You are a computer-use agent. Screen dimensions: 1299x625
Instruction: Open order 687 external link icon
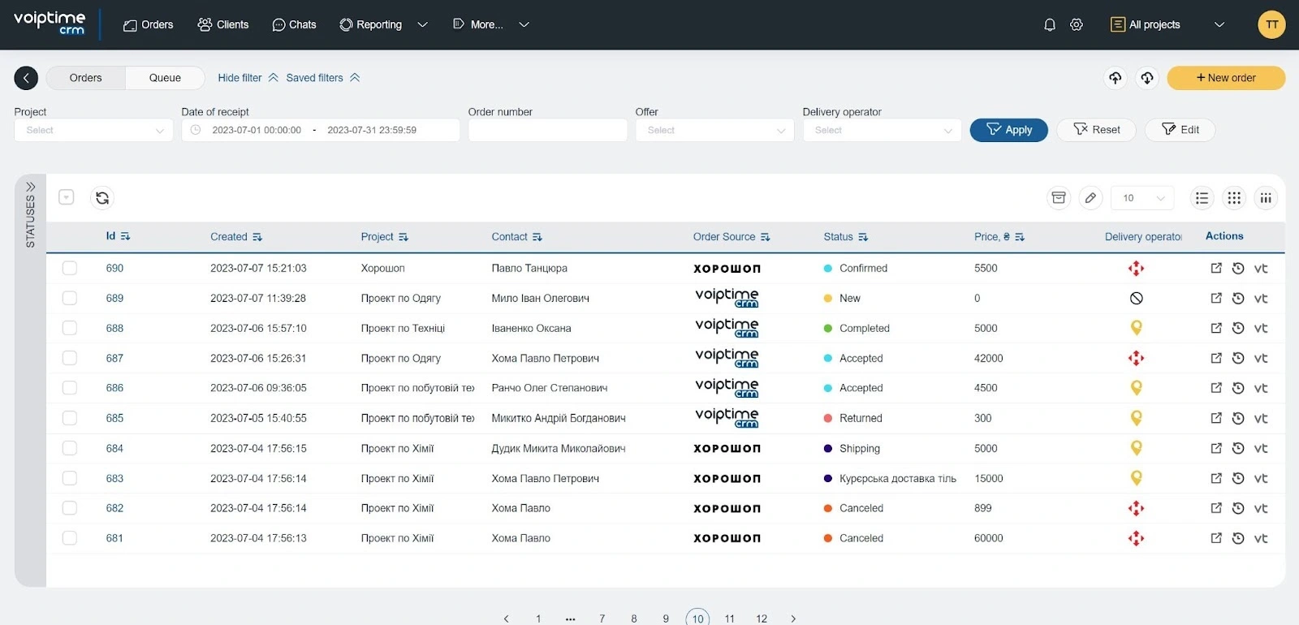(1216, 358)
